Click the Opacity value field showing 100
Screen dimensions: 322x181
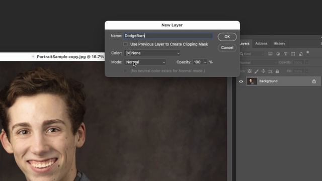[x=198, y=62]
